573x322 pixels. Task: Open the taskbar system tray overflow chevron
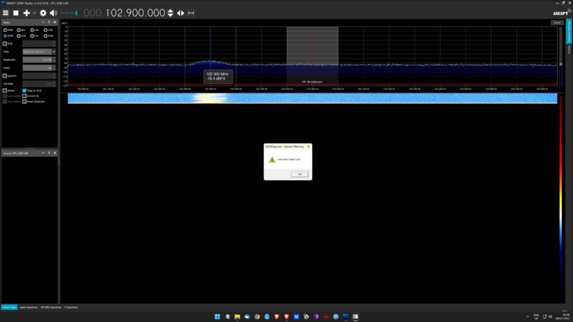(x=527, y=316)
